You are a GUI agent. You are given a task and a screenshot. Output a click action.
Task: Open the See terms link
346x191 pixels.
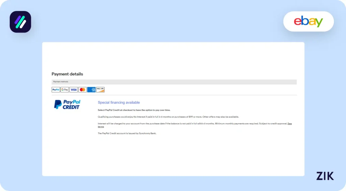290,124
